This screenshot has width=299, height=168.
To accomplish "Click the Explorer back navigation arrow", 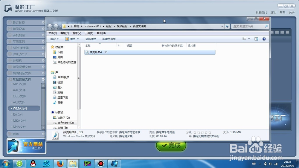I will tap(50, 27).
